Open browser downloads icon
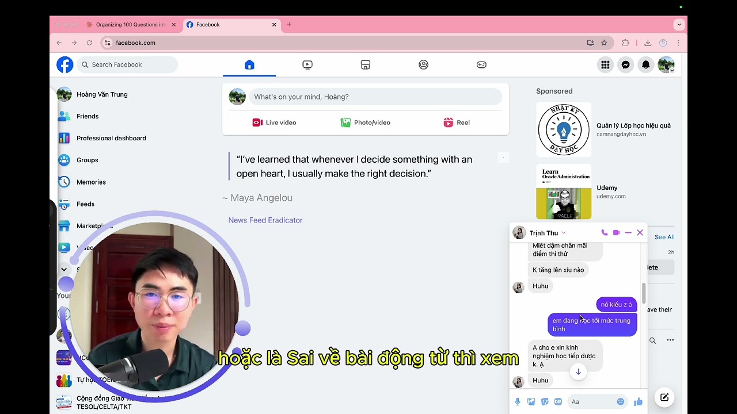The image size is (737, 414). (648, 43)
